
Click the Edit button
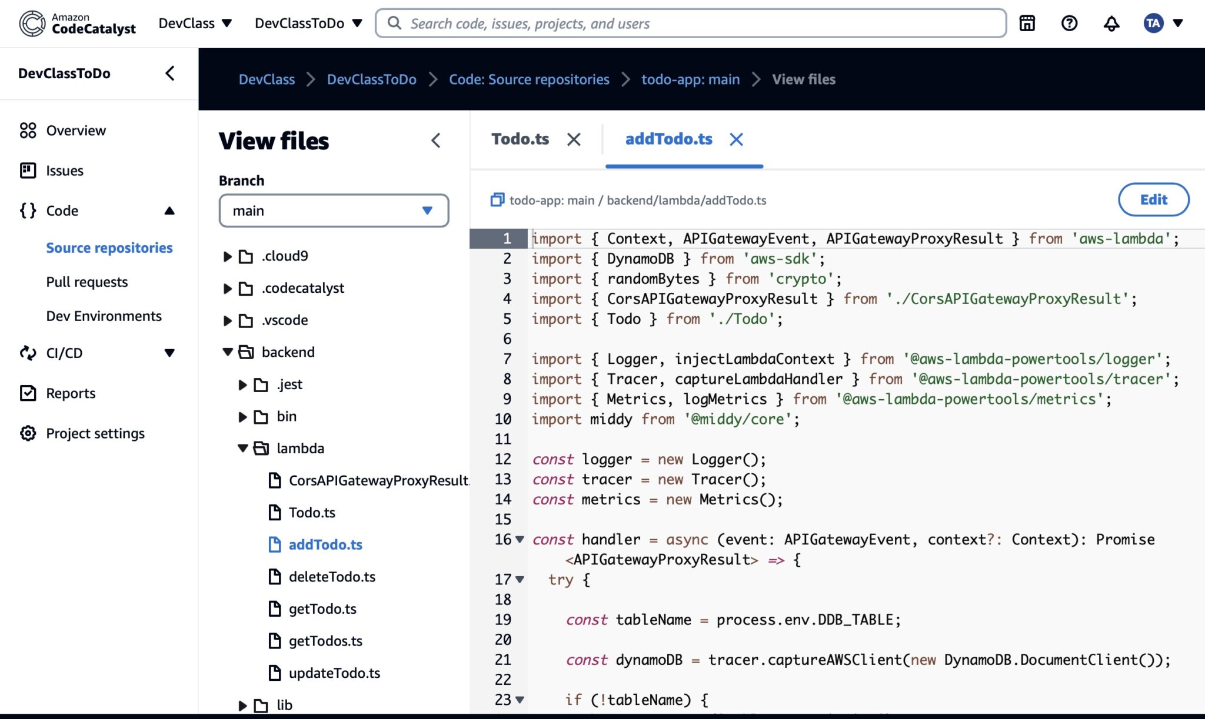click(x=1153, y=200)
